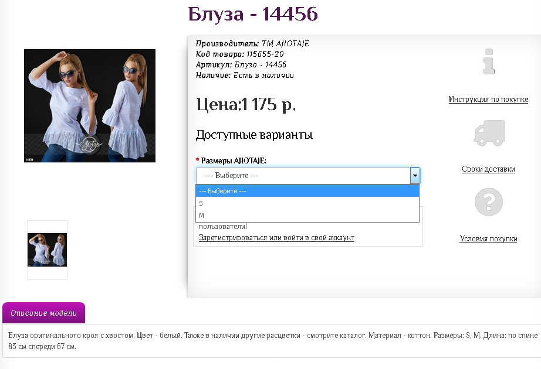Open the Инструкция по покупке link

click(488, 99)
